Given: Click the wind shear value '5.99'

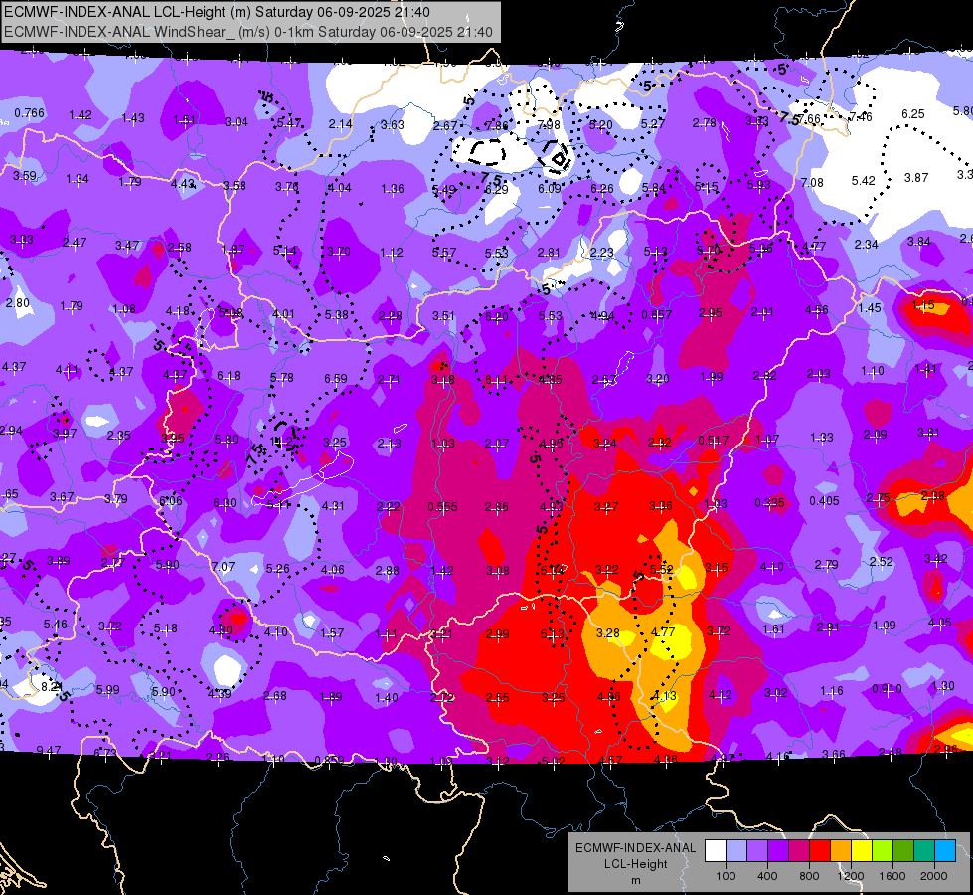Looking at the screenshot, I should click(108, 689).
